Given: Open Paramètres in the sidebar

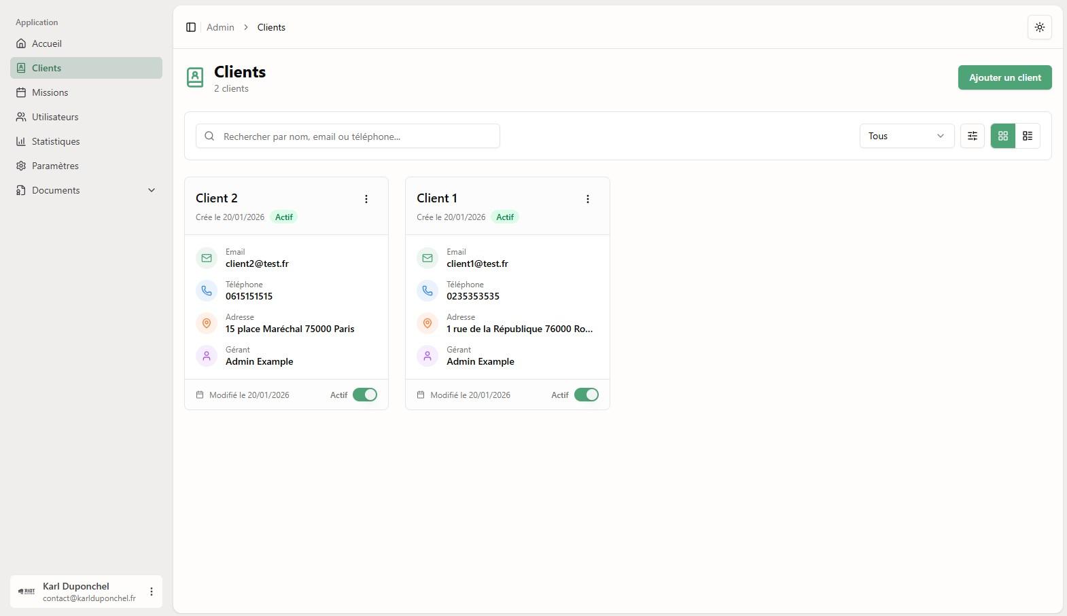Looking at the screenshot, I should point(55,166).
